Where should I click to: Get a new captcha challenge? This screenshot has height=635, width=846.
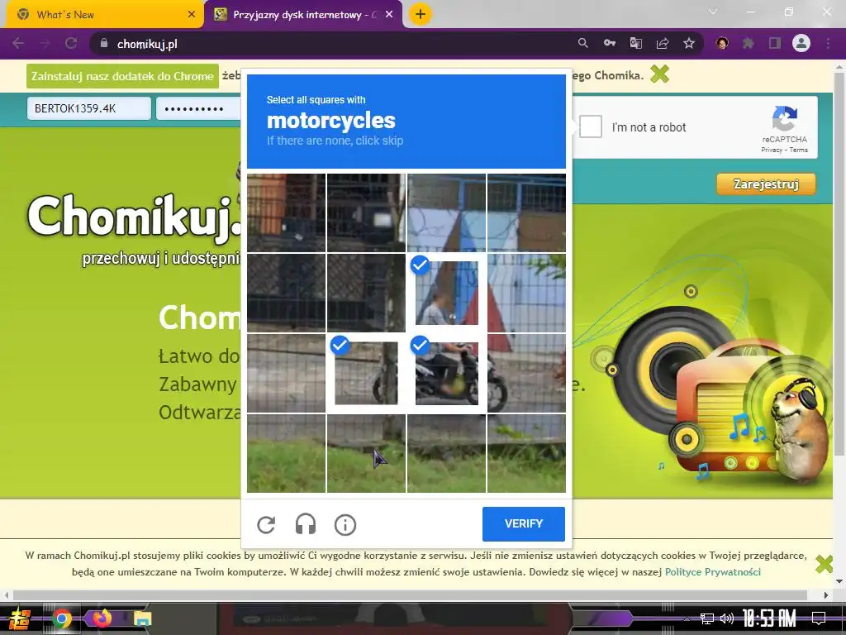click(267, 524)
